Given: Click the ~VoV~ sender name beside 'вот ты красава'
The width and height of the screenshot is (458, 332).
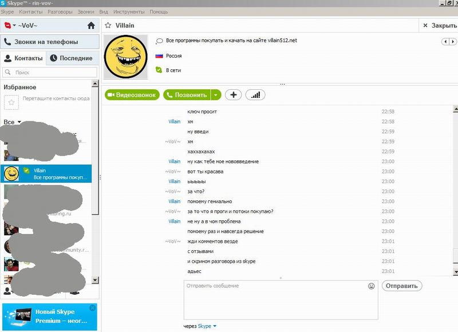Looking at the screenshot, I should (x=173, y=171).
